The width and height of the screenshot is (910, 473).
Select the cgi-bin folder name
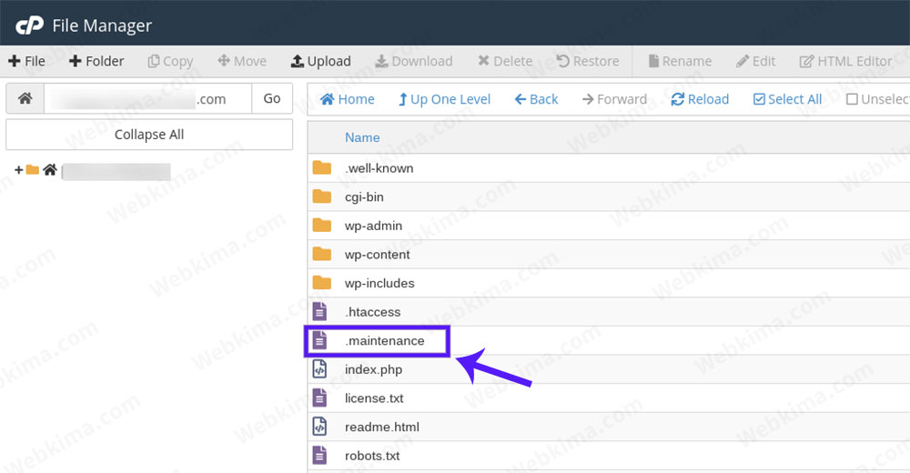click(364, 196)
